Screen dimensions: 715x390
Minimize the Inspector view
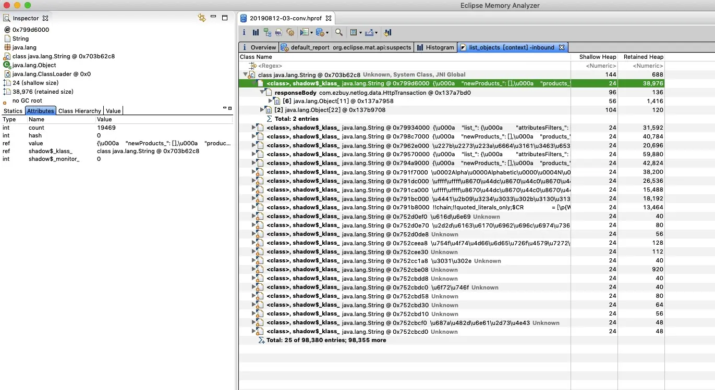point(213,17)
